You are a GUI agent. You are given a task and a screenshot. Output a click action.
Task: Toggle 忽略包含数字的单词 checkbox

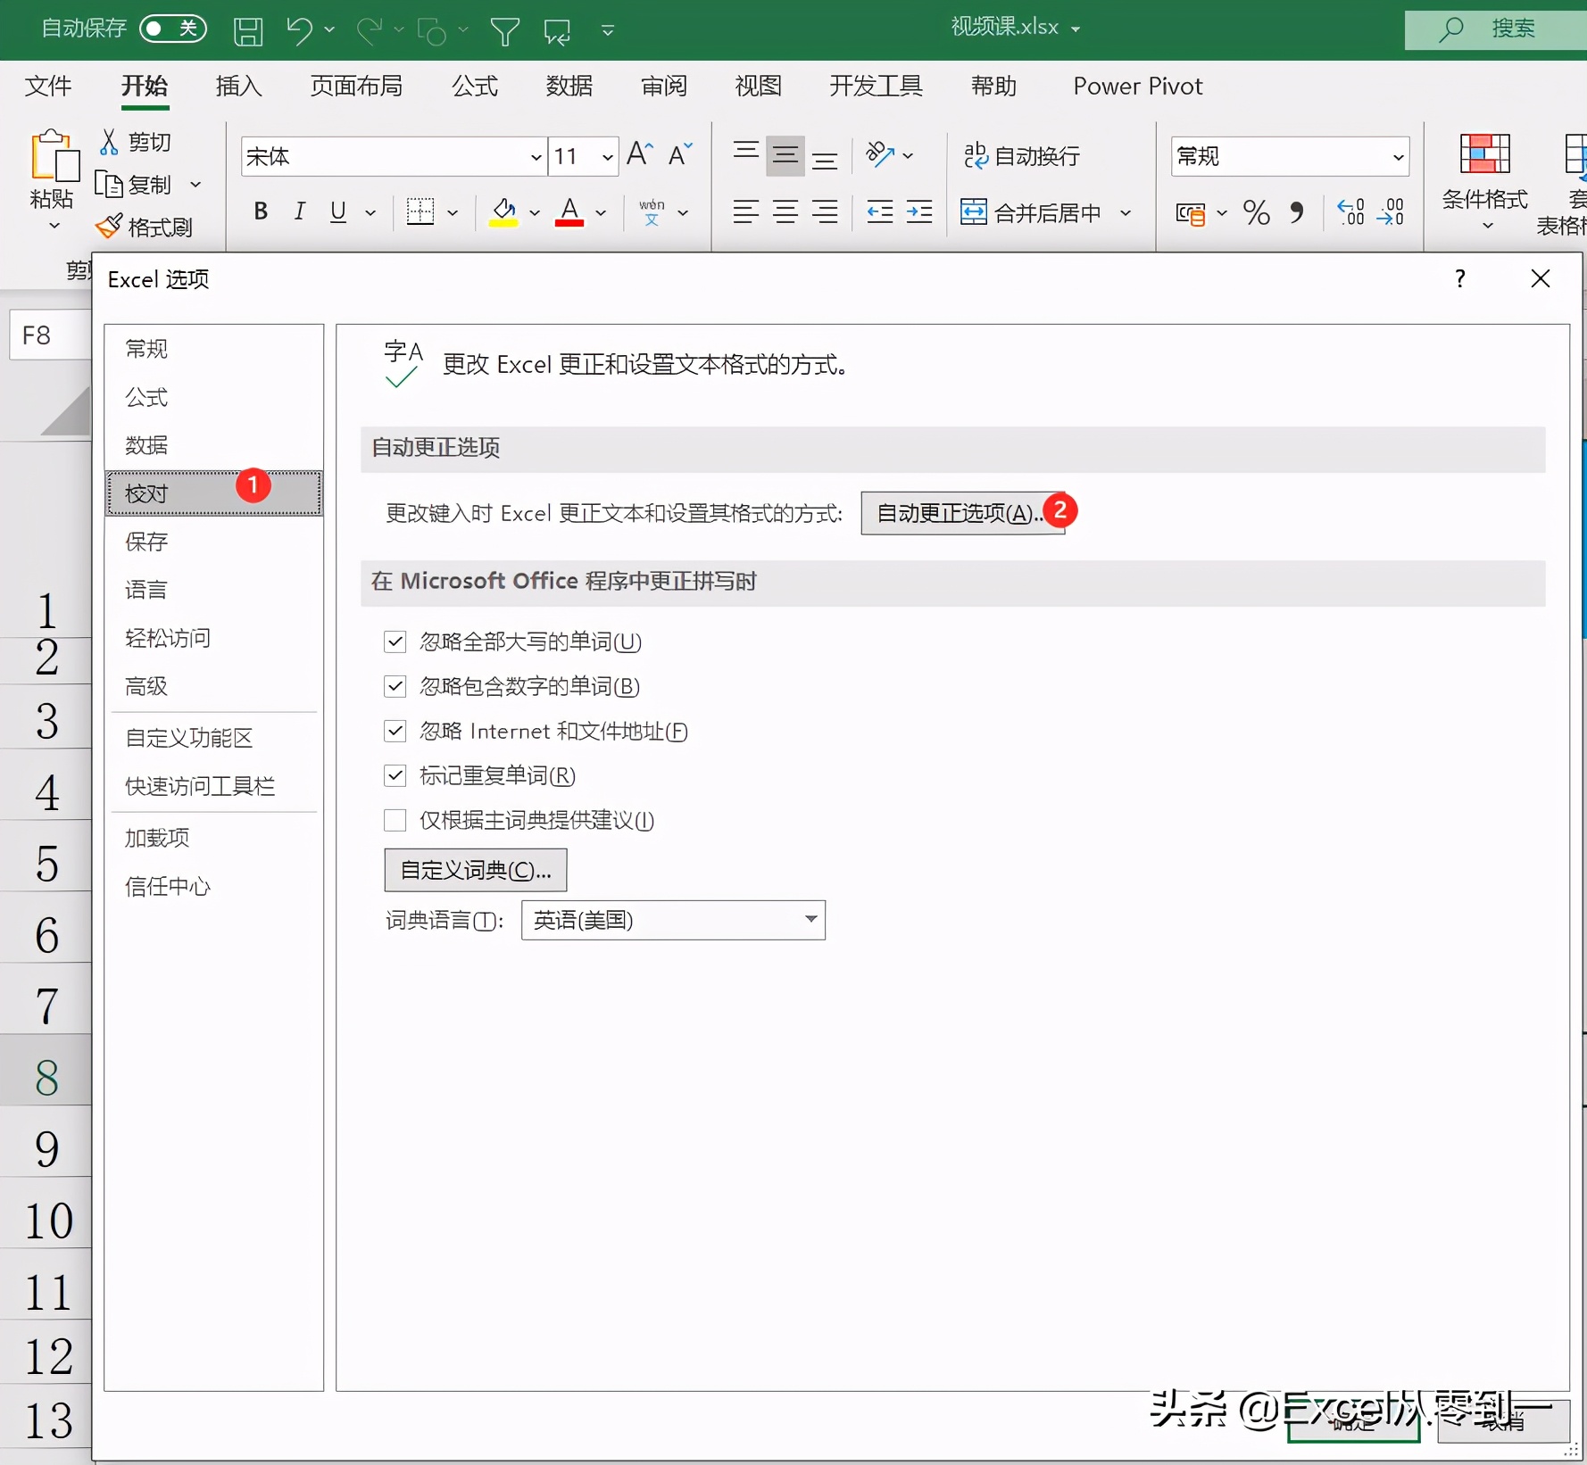click(x=395, y=686)
